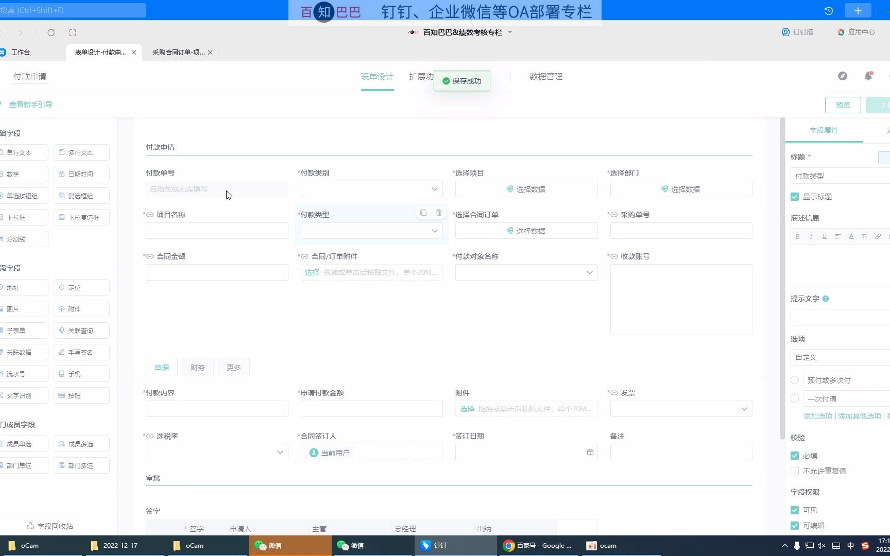Click the refresh page icon

51,32
